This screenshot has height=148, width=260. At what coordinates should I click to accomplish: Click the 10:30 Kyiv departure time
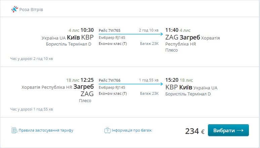[87, 30]
